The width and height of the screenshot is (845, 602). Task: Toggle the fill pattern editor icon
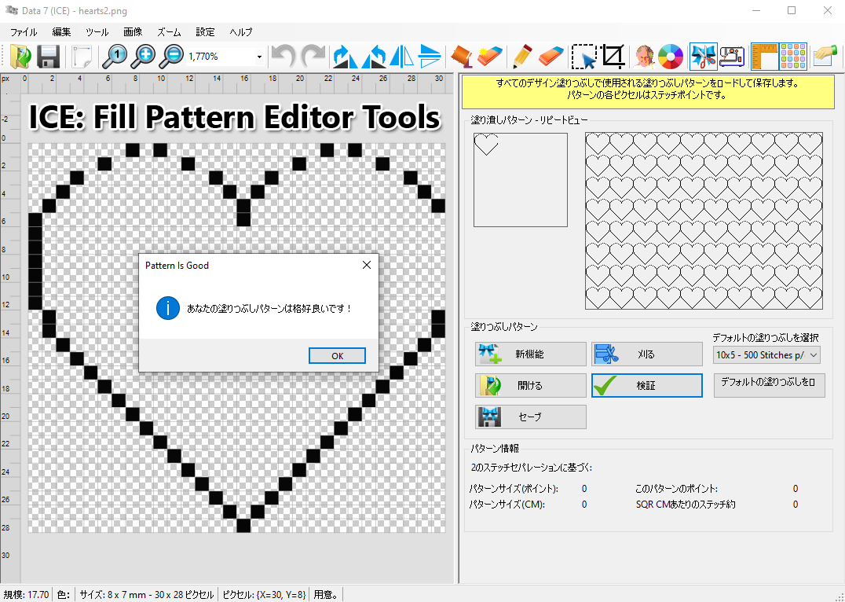(703, 57)
